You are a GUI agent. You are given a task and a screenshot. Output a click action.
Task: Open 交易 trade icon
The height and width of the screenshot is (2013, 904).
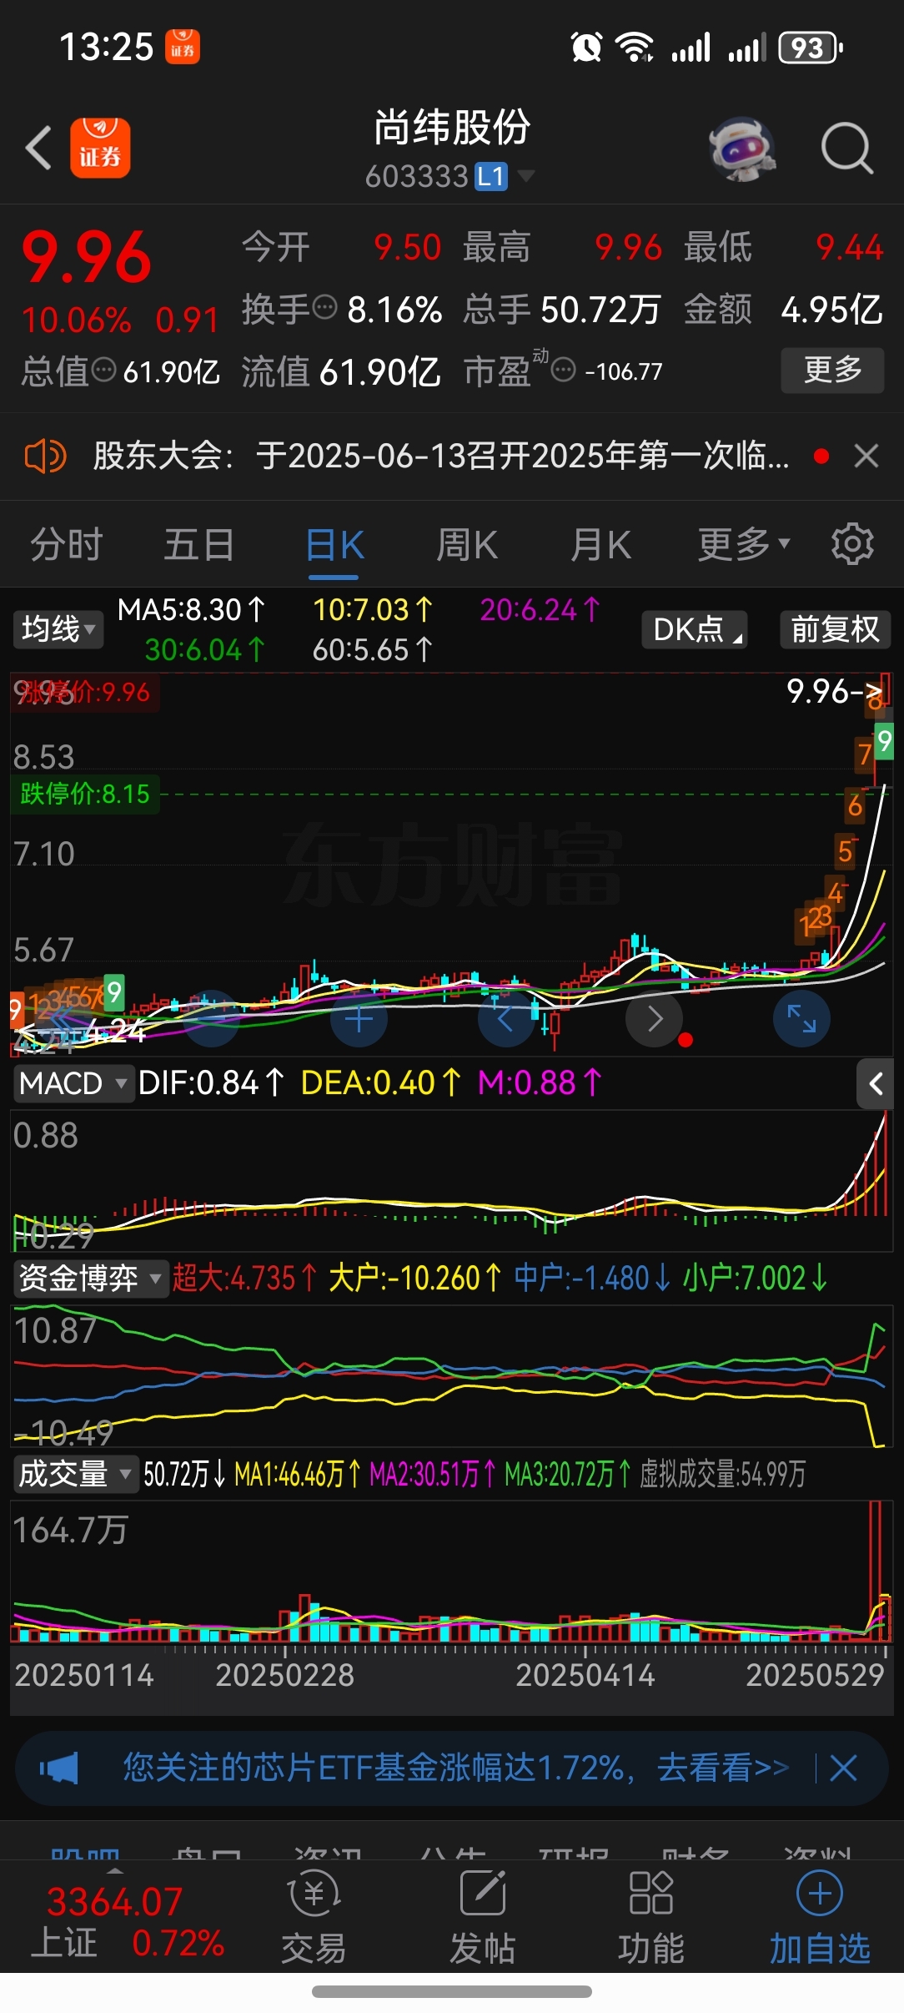click(x=314, y=1919)
